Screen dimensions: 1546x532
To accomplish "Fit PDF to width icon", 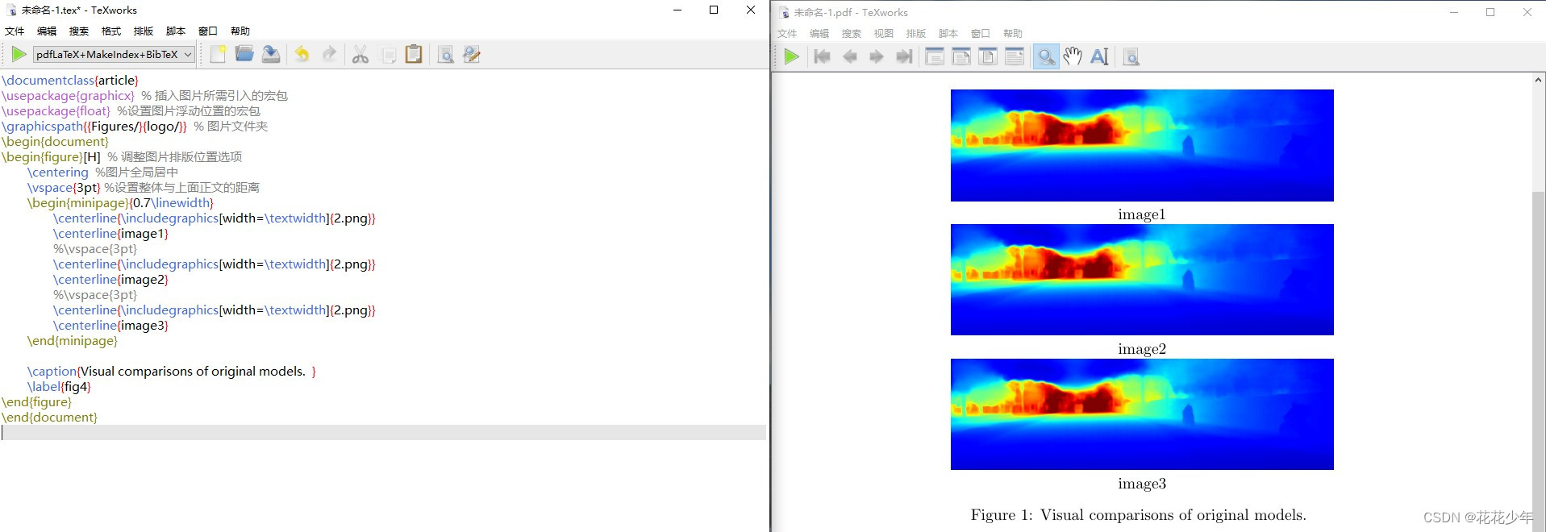I will pos(961,56).
